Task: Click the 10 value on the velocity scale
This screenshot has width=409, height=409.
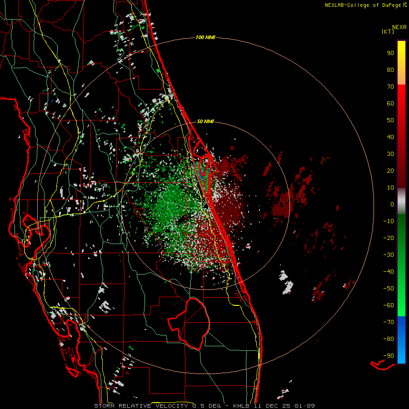Action: point(390,188)
